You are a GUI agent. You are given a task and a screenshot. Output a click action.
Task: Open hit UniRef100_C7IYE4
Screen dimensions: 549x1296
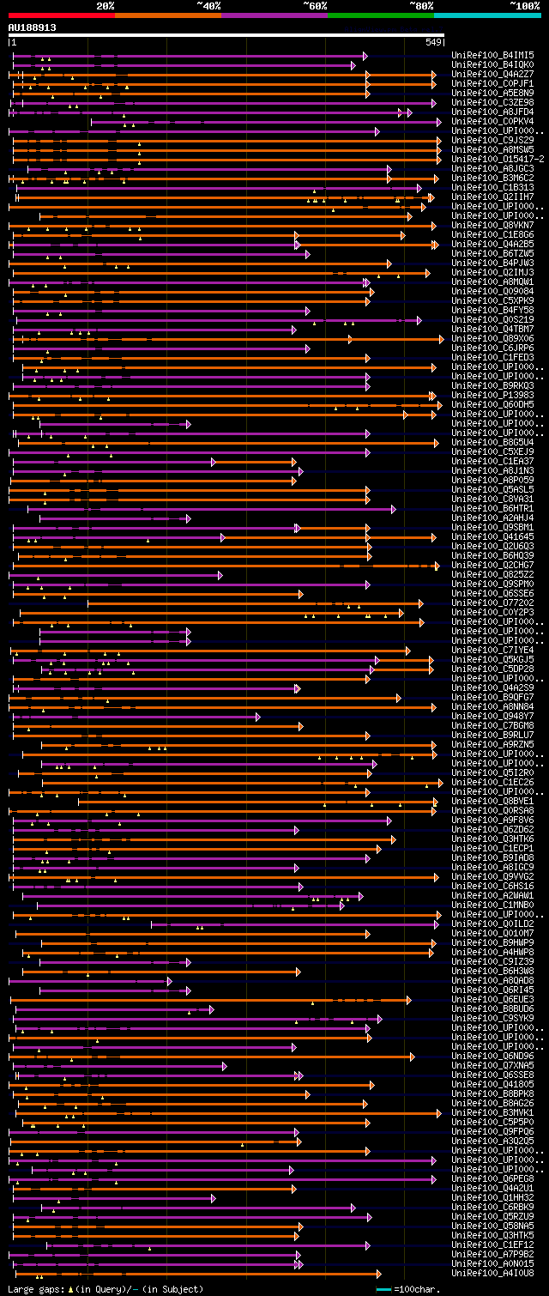tap(492, 650)
